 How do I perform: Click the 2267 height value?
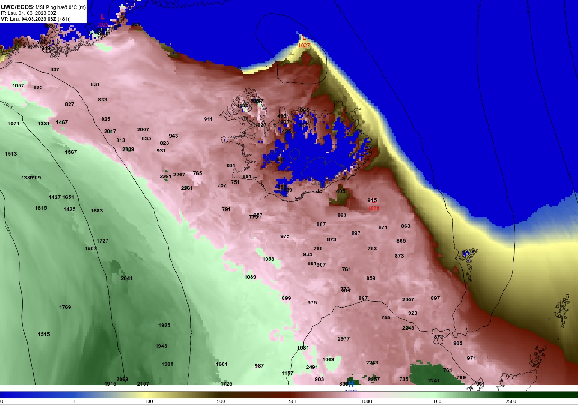[x=179, y=175]
